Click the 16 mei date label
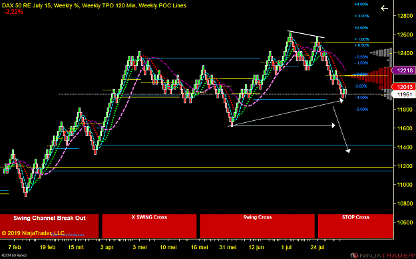The height and width of the screenshot is (259, 416). (x=200, y=247)
